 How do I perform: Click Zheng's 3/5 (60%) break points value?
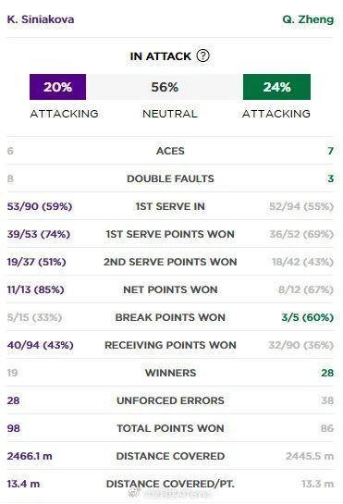(308, 317)
